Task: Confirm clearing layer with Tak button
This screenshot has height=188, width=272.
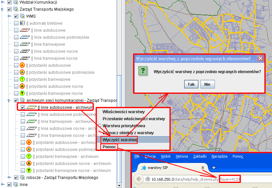Action: point(191,84)
